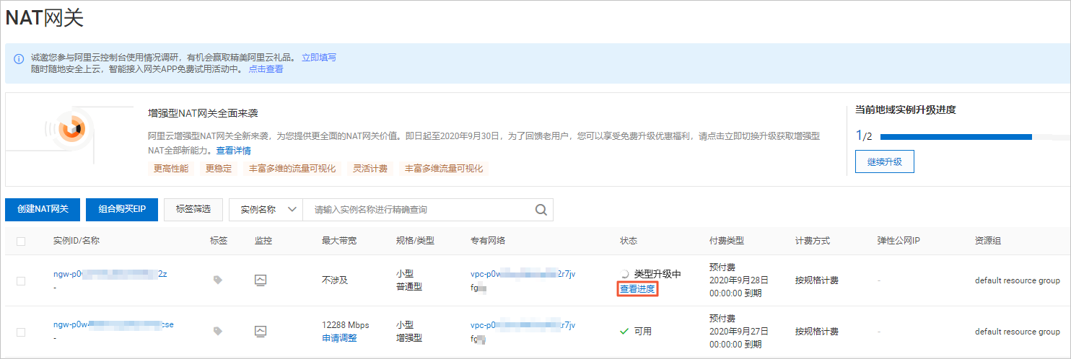The image size is (1071, 359).
Task: Toggle the select-all checkbox in the table header
Action: pyautogui.click(x=21, y=241)
